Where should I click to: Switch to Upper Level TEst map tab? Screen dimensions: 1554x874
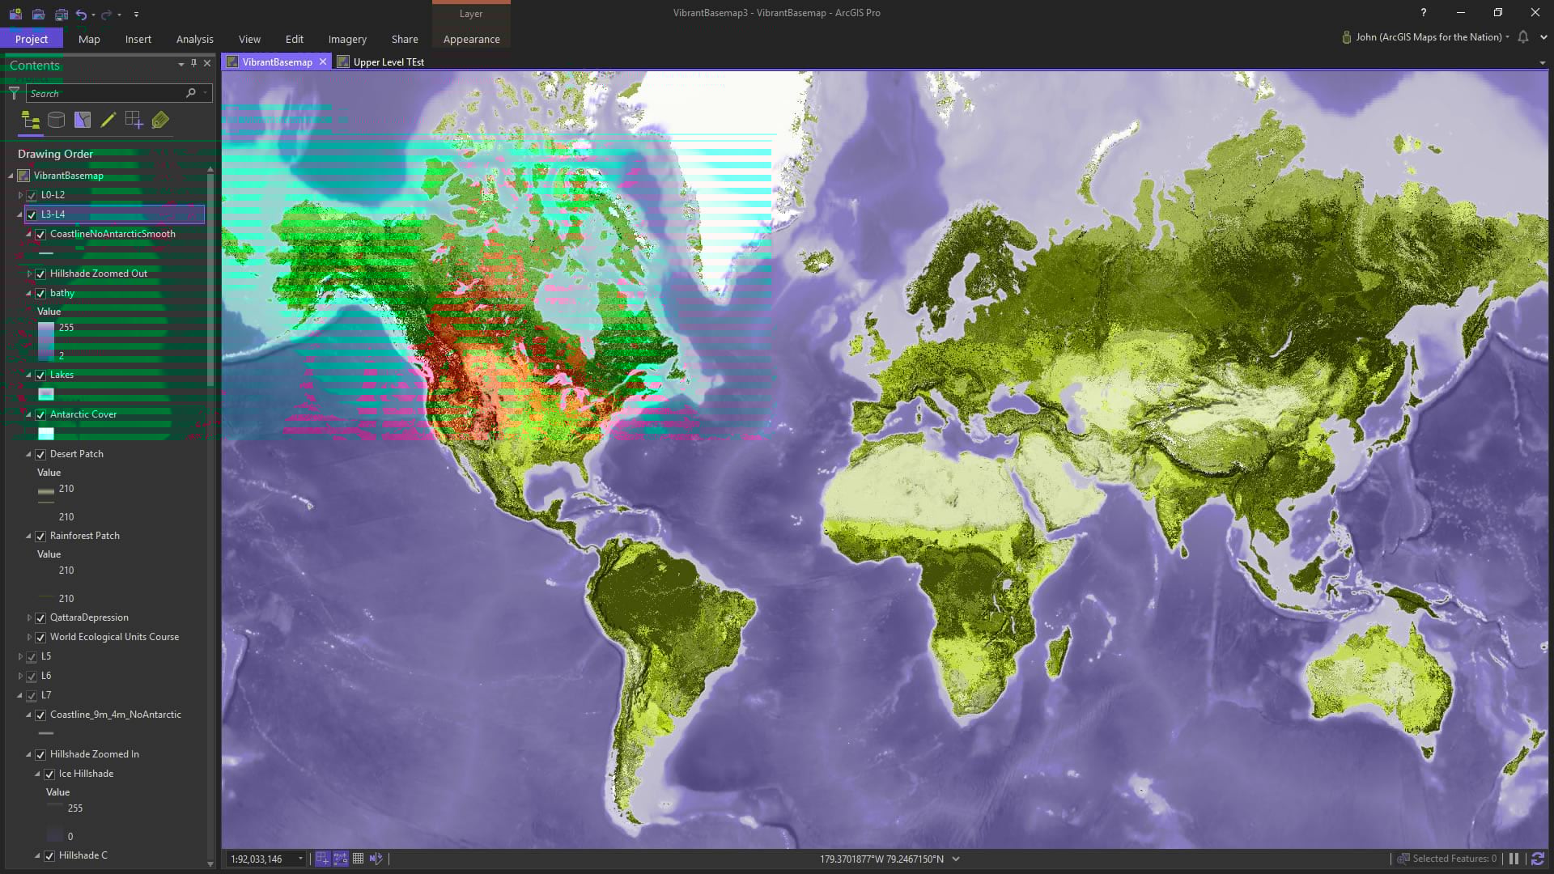pos(388,62)
